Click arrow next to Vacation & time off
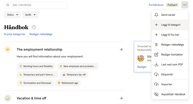This screenshot has height=104, width=193. point(121,98)
